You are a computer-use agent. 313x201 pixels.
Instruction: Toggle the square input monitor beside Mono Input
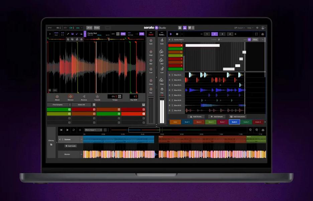(x=105, y=130)
